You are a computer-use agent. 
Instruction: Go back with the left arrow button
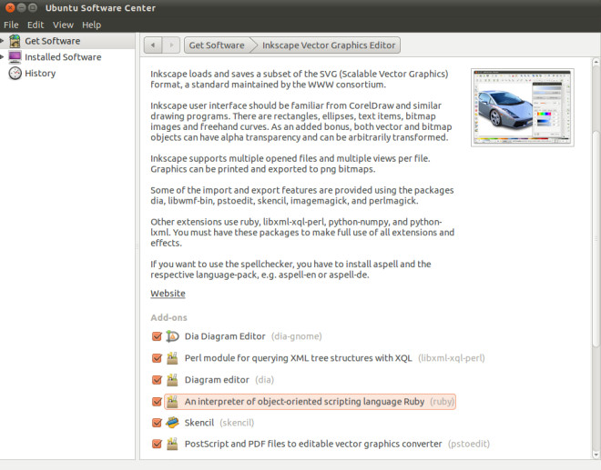click(x=153, y=45)
